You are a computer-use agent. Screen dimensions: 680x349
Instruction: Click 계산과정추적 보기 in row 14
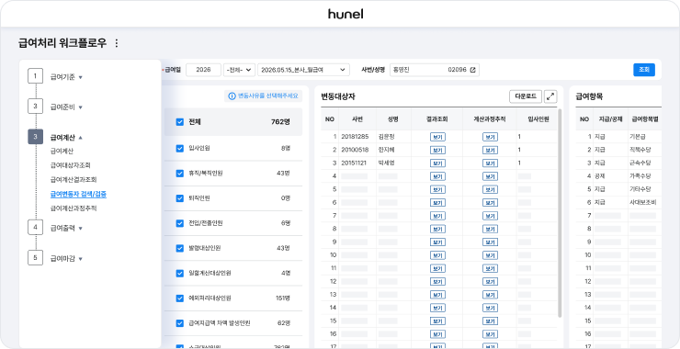[490, 308]
